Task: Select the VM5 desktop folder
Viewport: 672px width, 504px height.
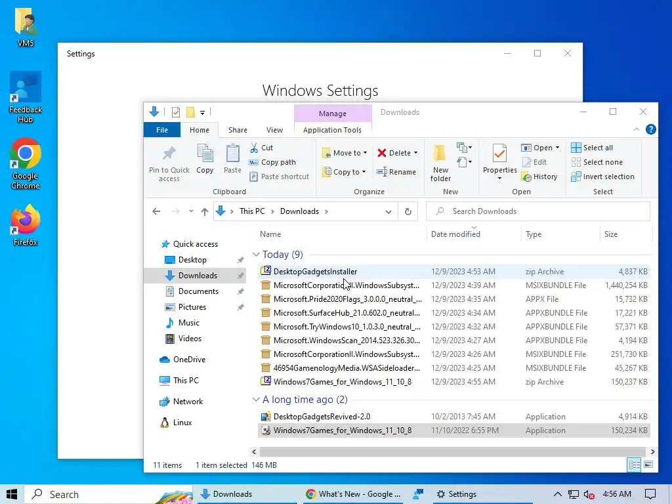Action: point(26,27)
